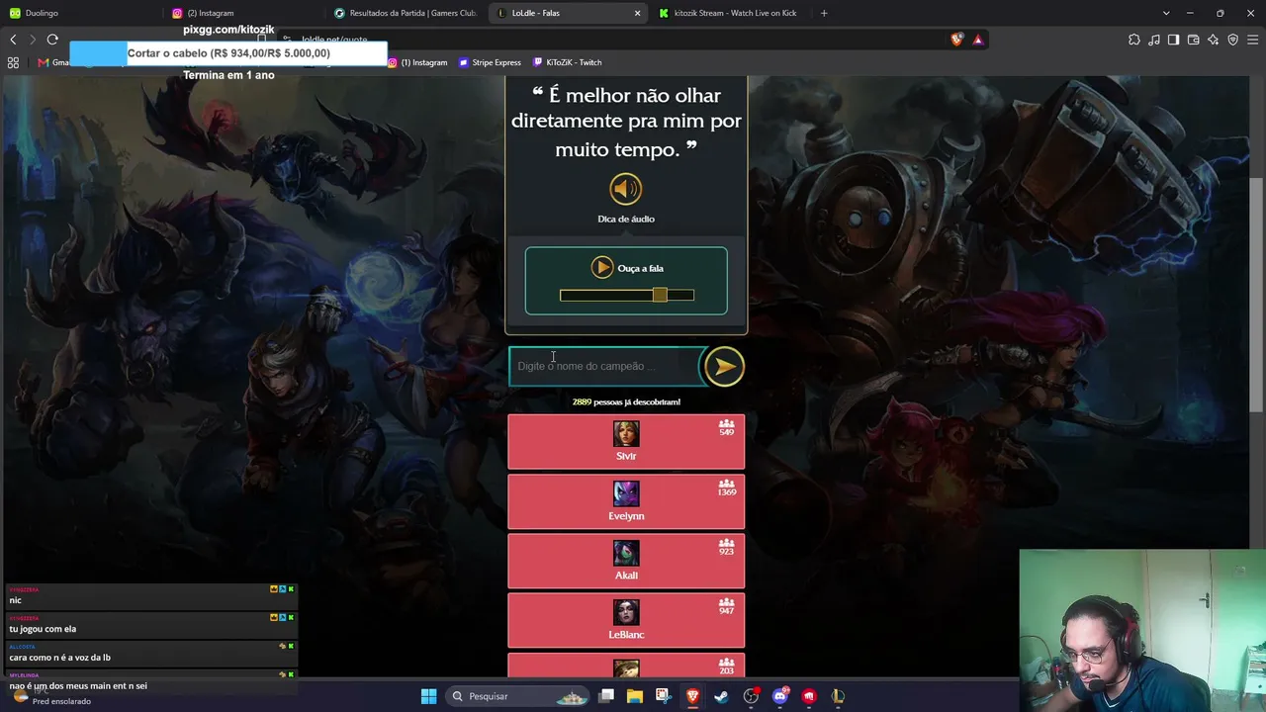This screenshot has width=1266, height=712.
Task: Open Discord from the taskbar
Action: coord(779,696)
